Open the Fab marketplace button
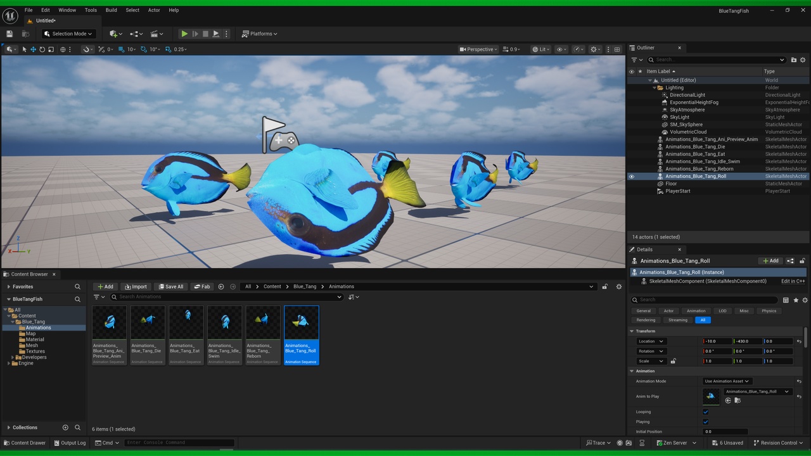Image resolution: width=811 pixels, height=456 pixels. point(202,287)
